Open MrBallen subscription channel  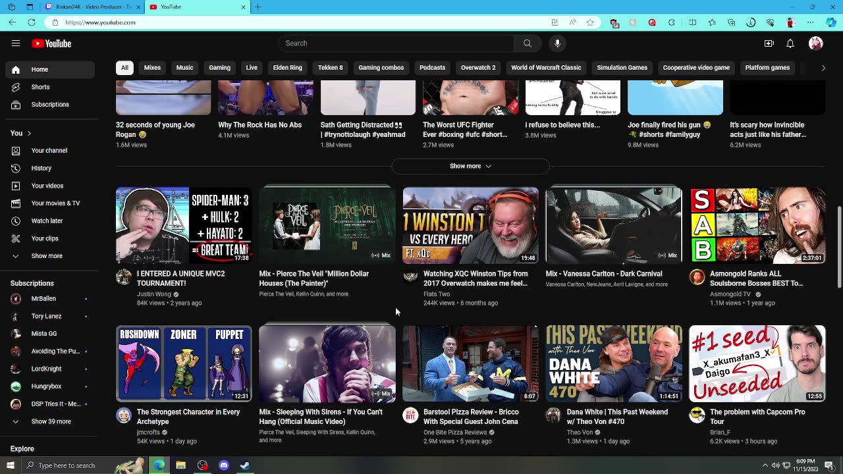click(50, 299)
